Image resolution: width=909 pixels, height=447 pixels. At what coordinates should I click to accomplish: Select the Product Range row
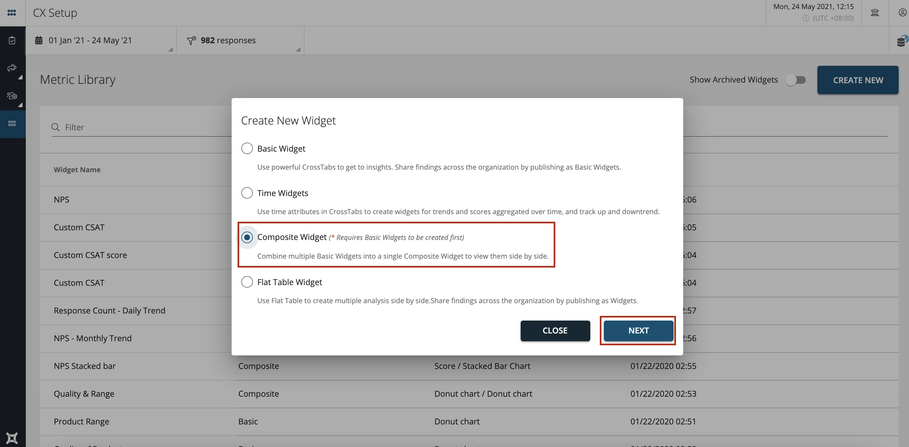[469, 422]
